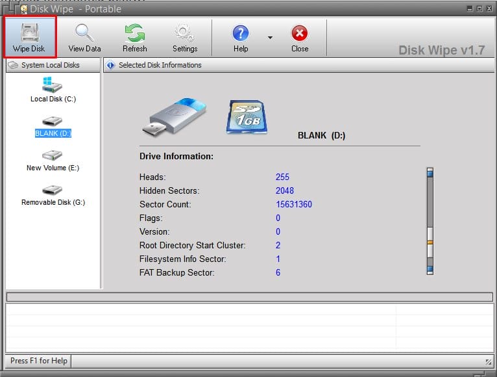Click the Wipe Disk toolbar button
The width and height of the screenshot is (497, 377).
pos(29,37)
